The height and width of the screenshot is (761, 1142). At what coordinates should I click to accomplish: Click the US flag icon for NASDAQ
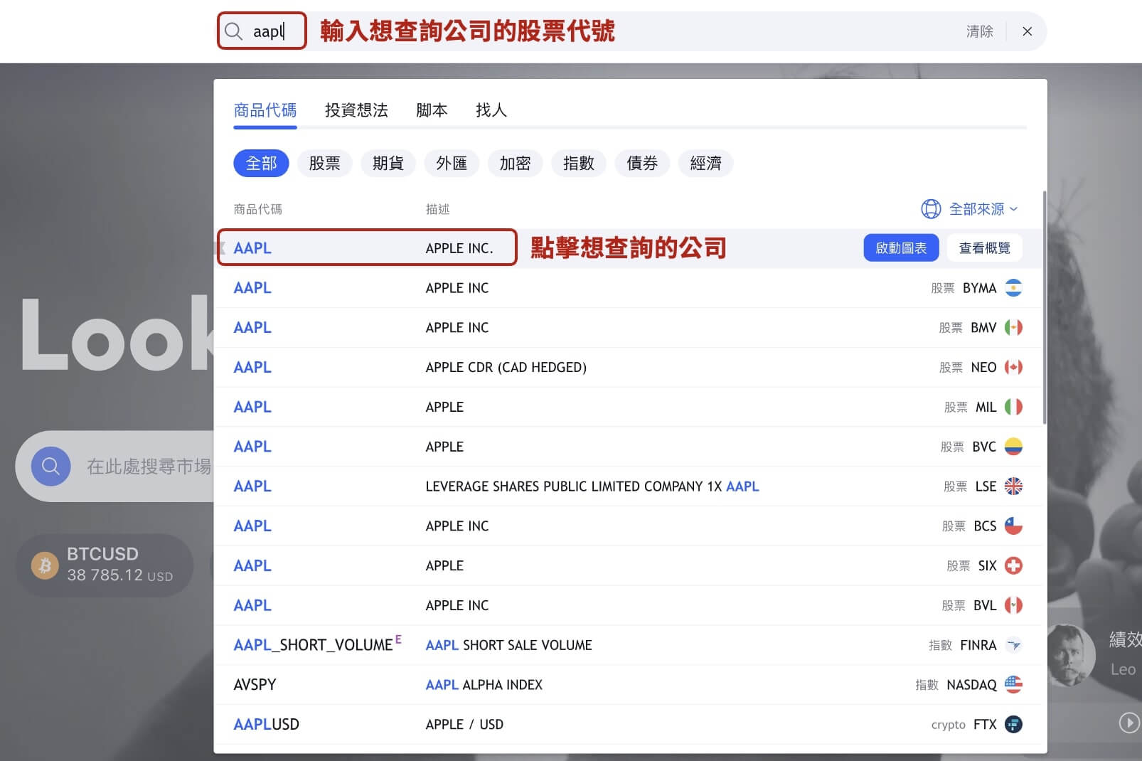[1013, 685]
